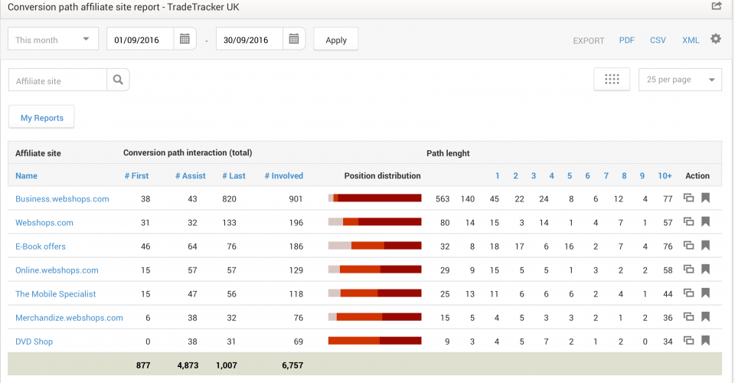The height and width of the screenshot is (383, 735).
Task: Click the bookmark icon for DVD Shop
Action: pyautogui.click(x=706, y=341)
